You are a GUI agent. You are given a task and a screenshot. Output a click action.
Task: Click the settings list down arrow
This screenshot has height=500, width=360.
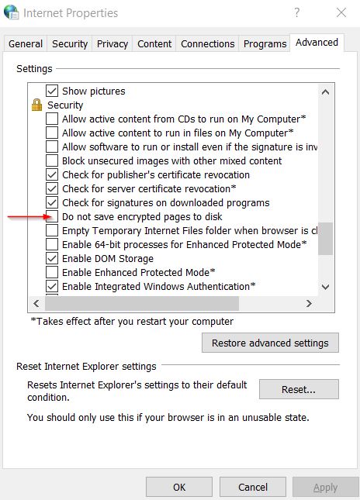[x=325, y=287]
